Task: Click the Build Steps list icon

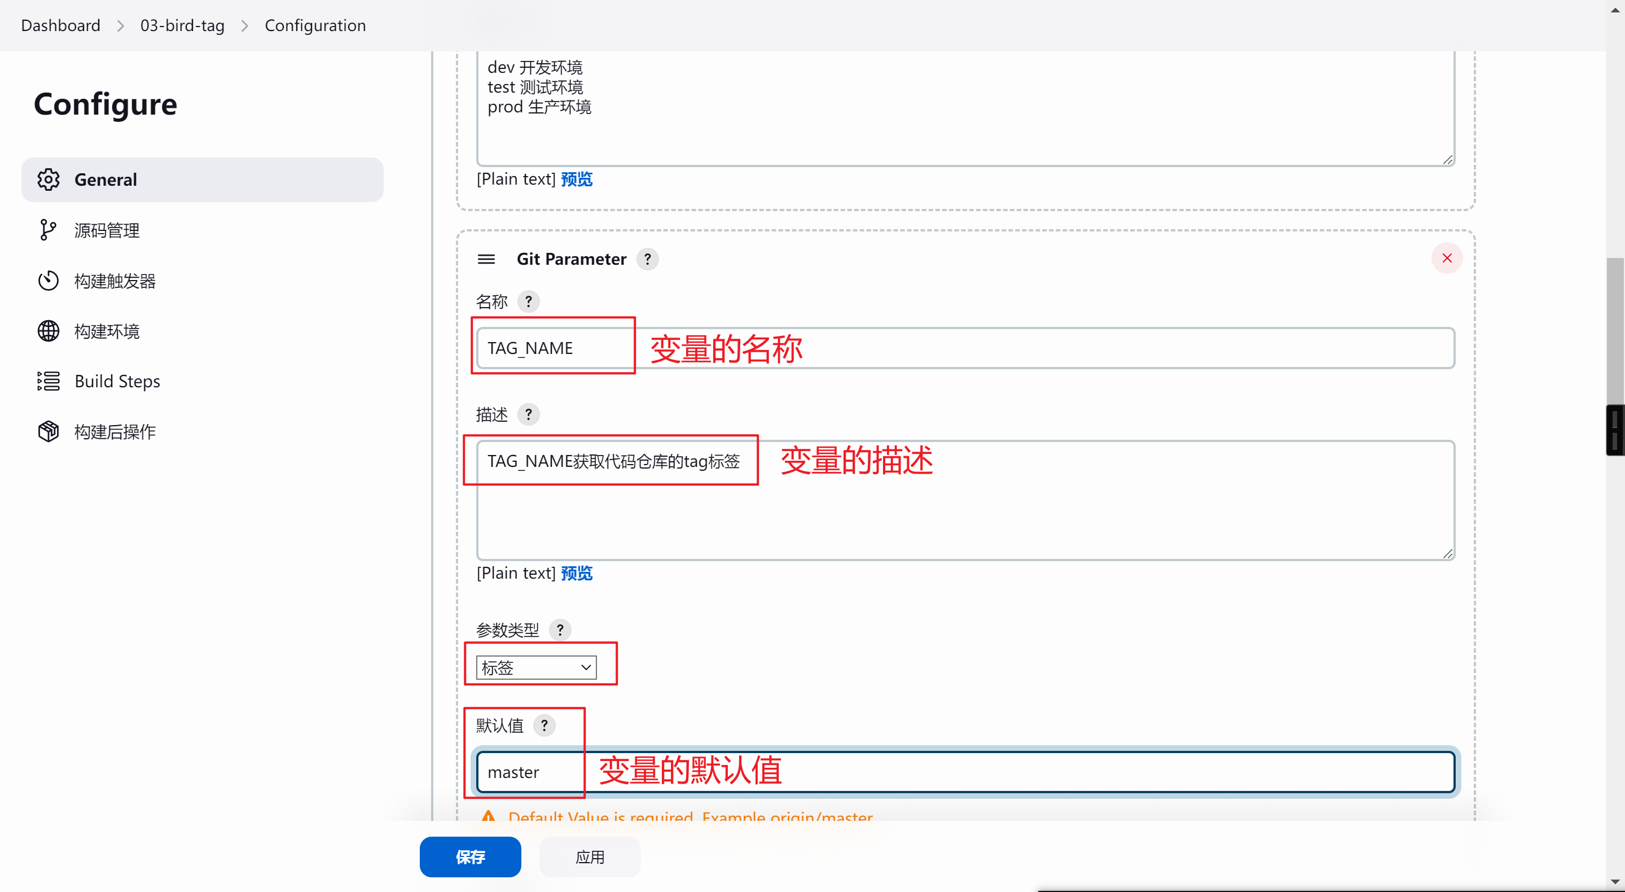Action: (48, 381)
